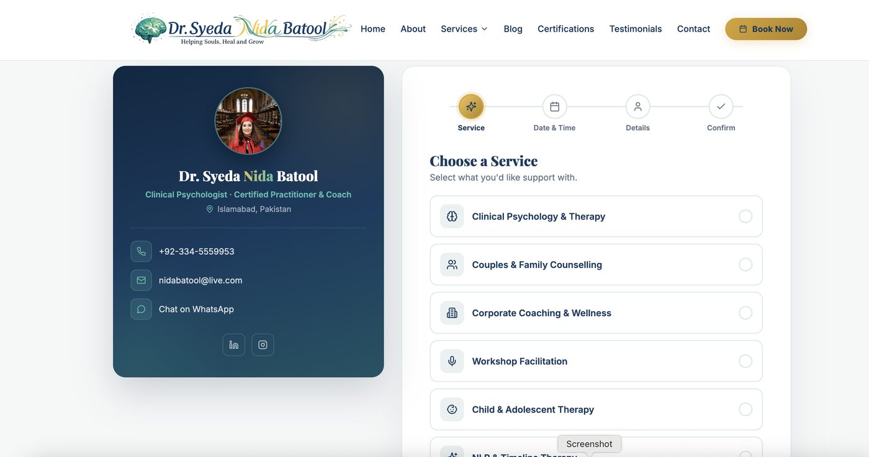869x457 pixels.
Task: Click the people icon for Couples Counselling
Action: [452, 265]
